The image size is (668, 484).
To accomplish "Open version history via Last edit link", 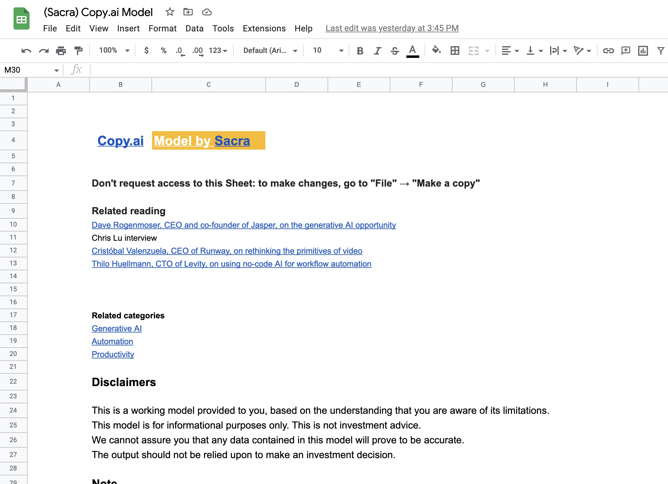I will click(x=392, y=28).
